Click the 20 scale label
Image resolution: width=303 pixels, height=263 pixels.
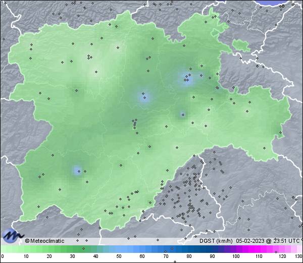(x=49, y=256)
